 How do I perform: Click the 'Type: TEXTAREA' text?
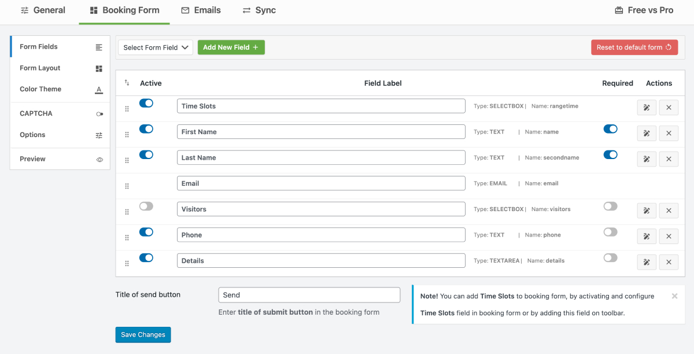pos(497,261)
